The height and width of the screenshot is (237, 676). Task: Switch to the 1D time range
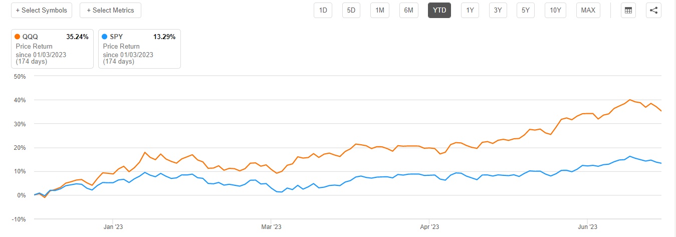click(x=324, y=10)
